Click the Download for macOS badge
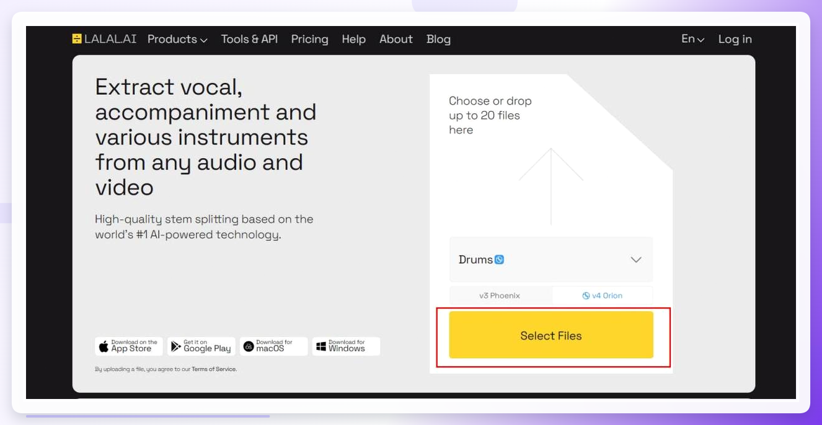Image resolution: width=822 pixels, height=425 pixels. point(273,346)
